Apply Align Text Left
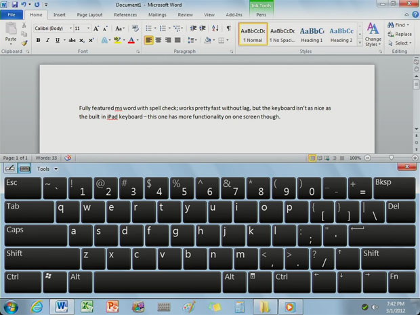Image resolution: width=420 pixels, height=315 pixels. [148, 40]
